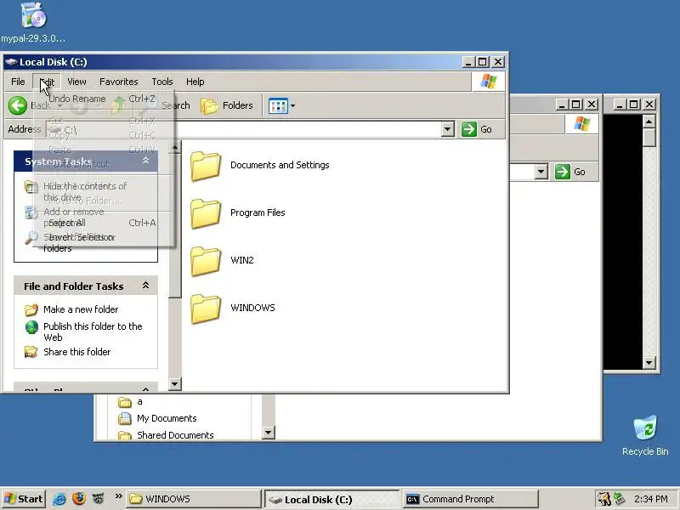Maximize the Local Disk (C:) window
680x510 pixels.
pyautogui.click(x=483, y=62)
